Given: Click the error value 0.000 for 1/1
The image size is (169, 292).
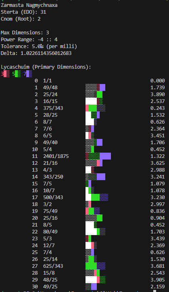Looking at the screenshot, I should tap(157, 81).
